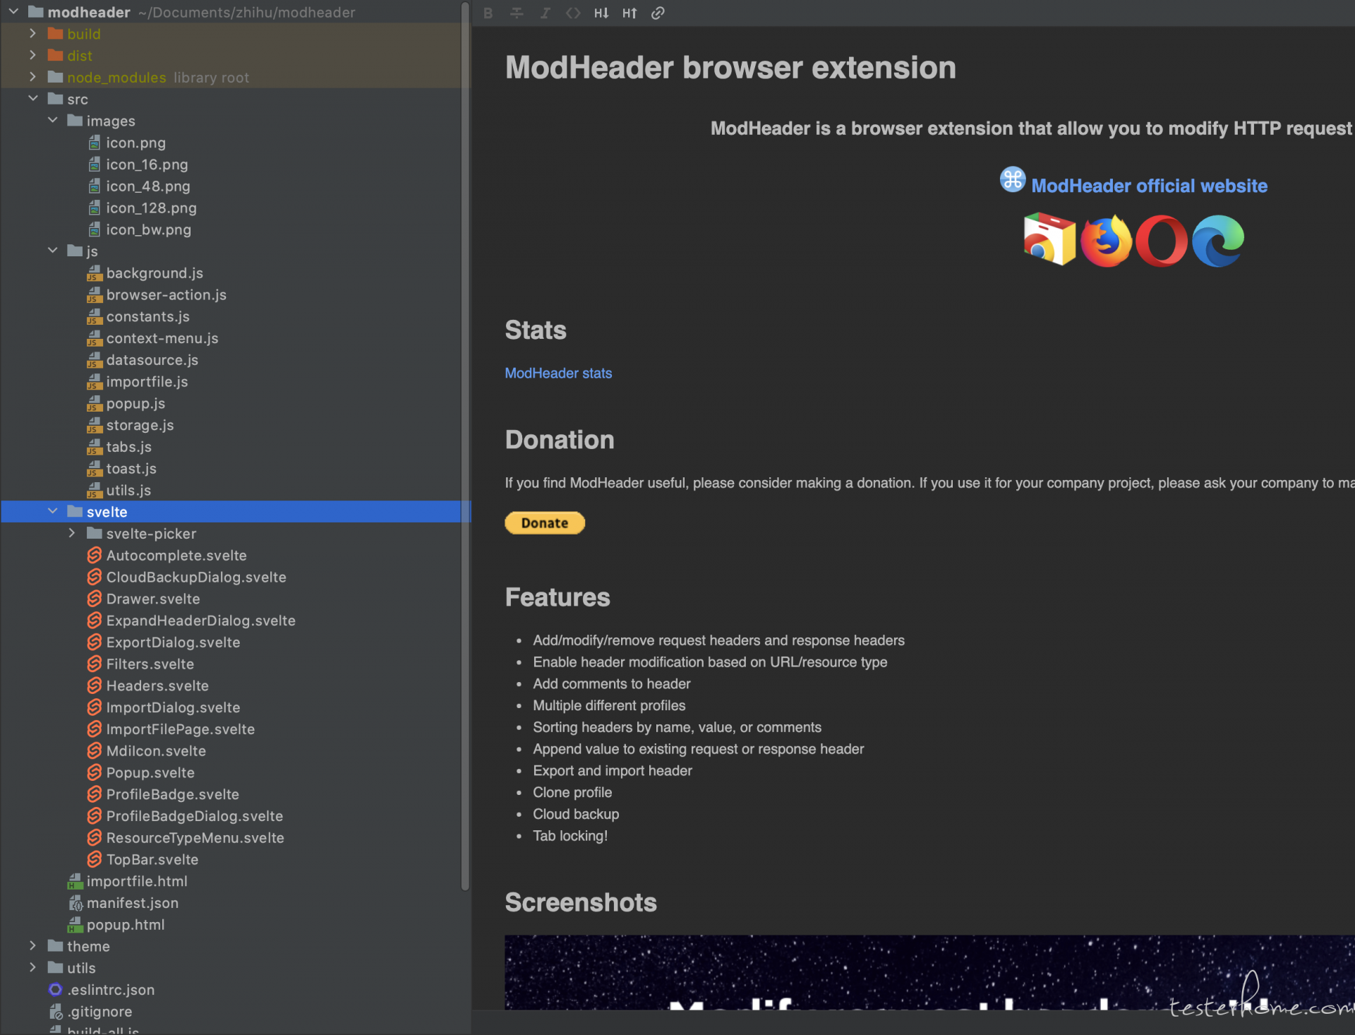Select datasource.js file
The image size is (1355, 1035).
click(143, 360)
